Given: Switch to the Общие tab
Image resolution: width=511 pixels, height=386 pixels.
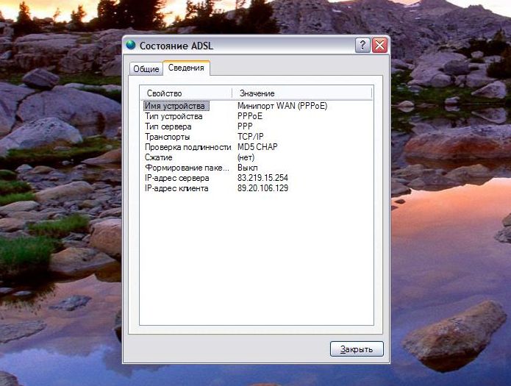Looking at the screenshot, I should tap(146, 69).
